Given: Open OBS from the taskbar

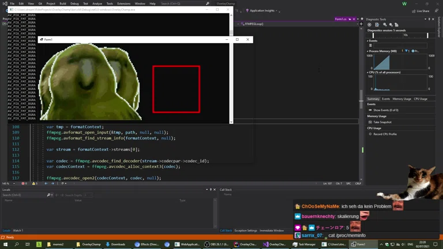Looking at the screenshot, I should (217, 244).
